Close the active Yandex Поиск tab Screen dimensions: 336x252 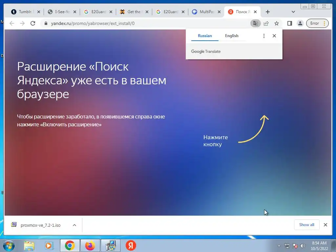[255, 12]
